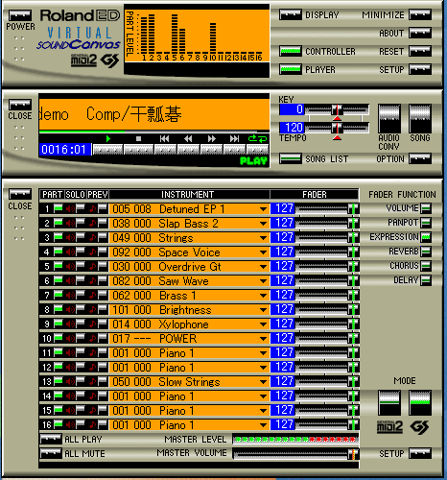Click the ALL MUTE button
447x480 pixels.
pyautogui.click(x=51, y=453)
